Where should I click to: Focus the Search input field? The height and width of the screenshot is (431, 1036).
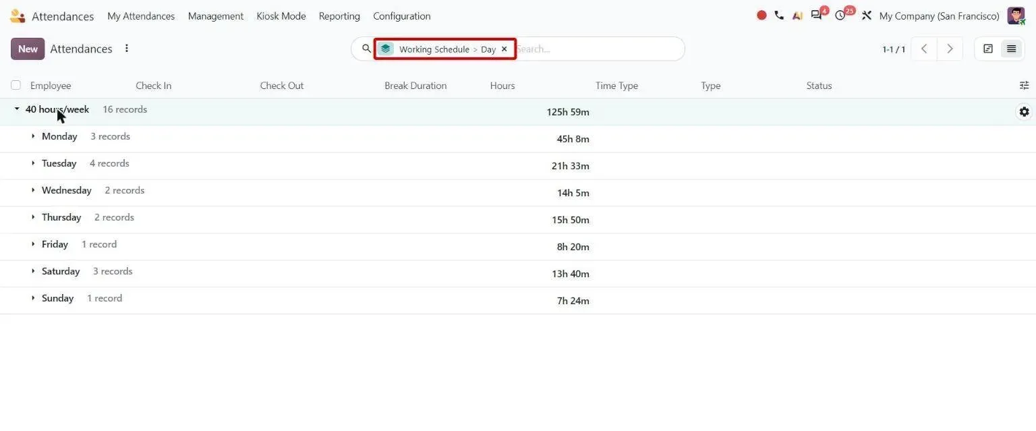coord(599,49)
